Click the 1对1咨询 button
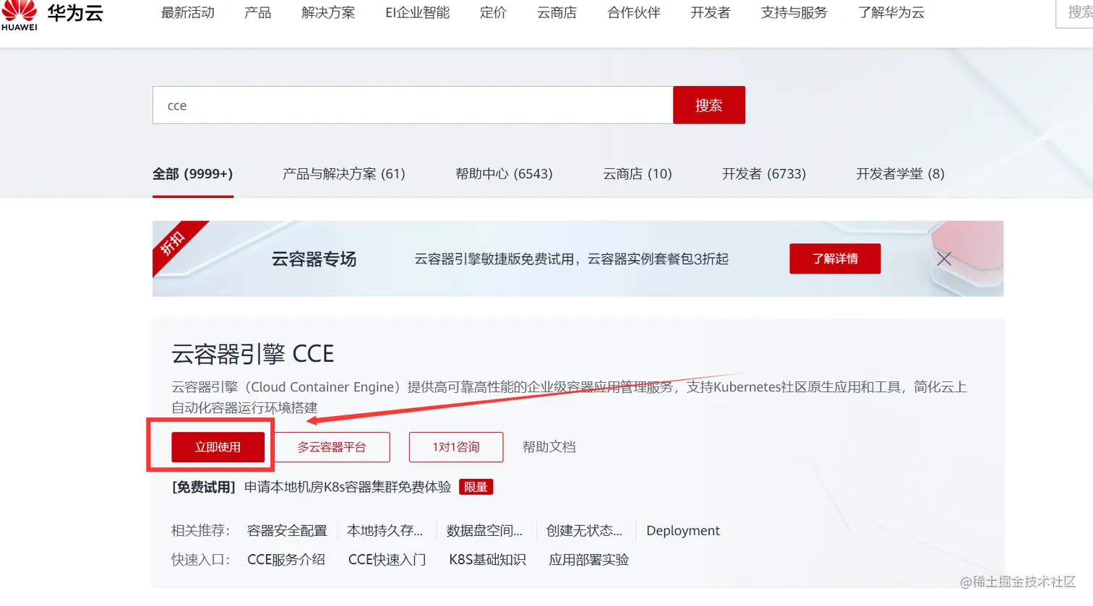 pyautogui.click(x=456, y=447)
